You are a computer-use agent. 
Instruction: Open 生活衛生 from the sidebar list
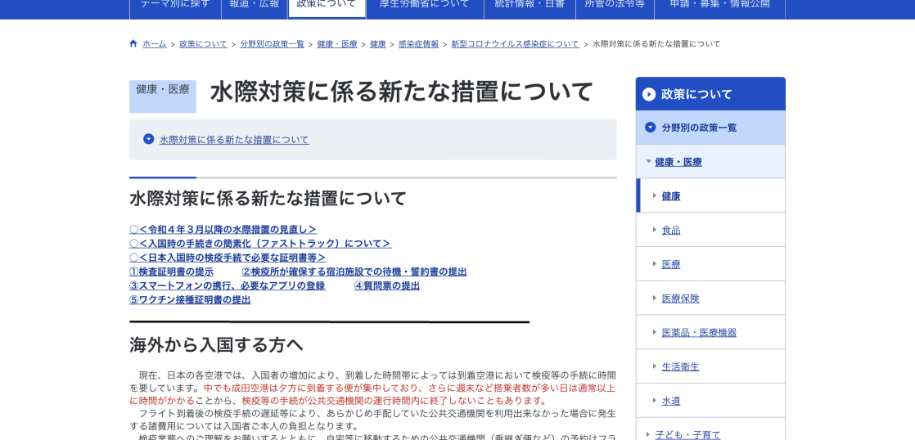click(x=680, y=366)
